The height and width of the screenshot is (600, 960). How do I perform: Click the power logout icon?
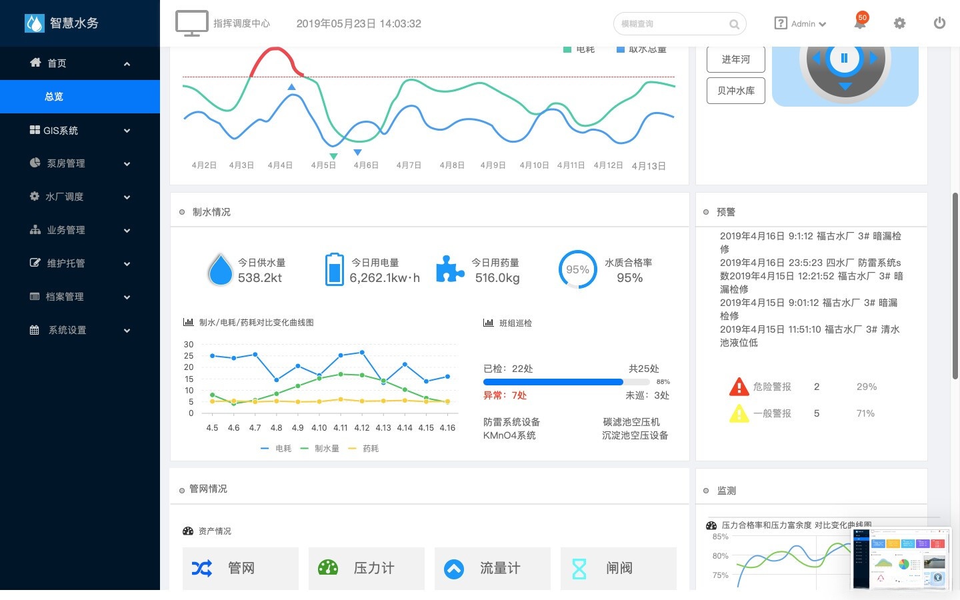939,23
